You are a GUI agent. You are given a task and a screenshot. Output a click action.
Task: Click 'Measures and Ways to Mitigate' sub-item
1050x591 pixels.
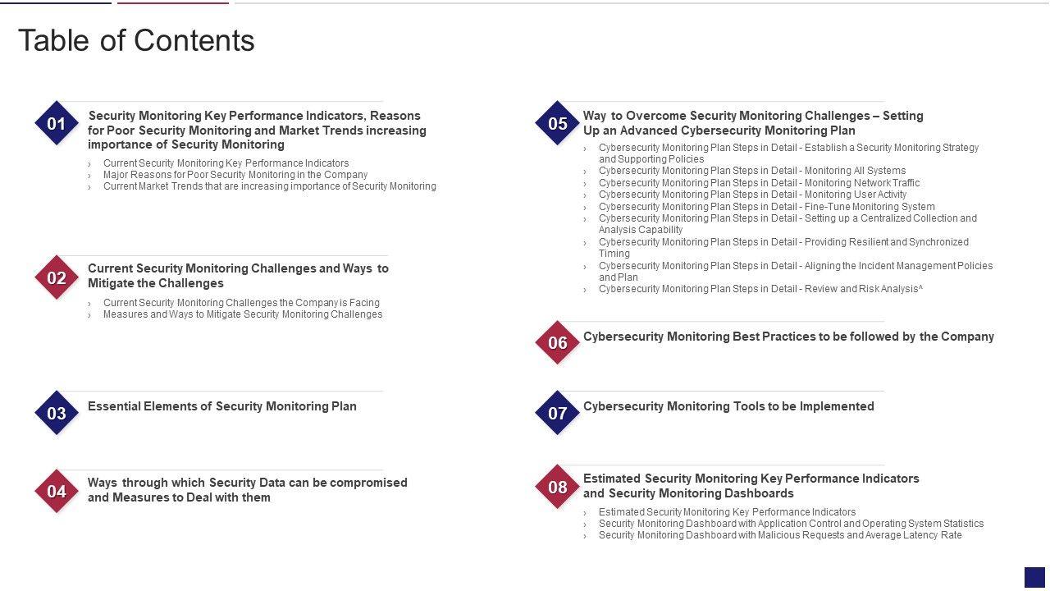(x=243, y=314)
